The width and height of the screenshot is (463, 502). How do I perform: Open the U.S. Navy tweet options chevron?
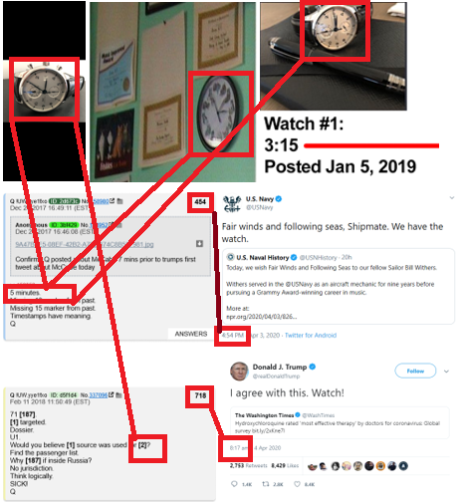(452, 198)
